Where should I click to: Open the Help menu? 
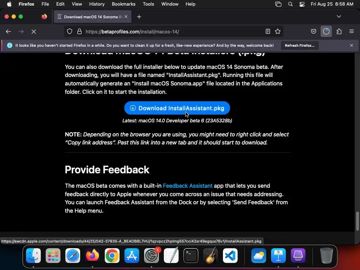[x=190, y=4]
